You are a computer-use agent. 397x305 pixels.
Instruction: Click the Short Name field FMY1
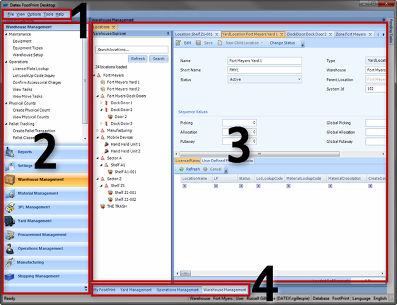click(264, 70)
